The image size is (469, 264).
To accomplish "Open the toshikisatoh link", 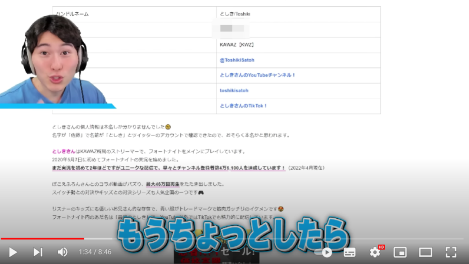I will click(234, 91).
